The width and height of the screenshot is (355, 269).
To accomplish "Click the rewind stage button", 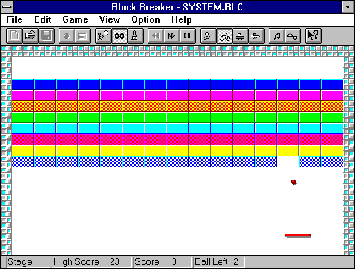I will 155,36.
